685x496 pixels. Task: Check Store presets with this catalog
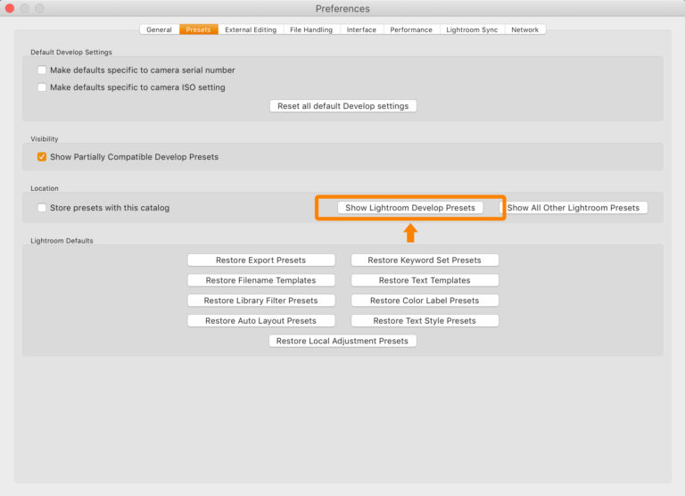pyautogui.click(x=42, y=208)
